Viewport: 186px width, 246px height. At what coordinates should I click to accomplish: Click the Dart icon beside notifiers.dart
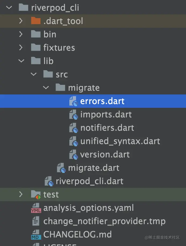tap(73, 128)
